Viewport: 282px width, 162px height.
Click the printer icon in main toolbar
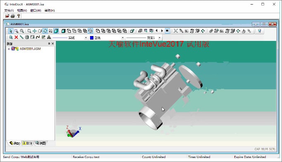tap(12, 16)
